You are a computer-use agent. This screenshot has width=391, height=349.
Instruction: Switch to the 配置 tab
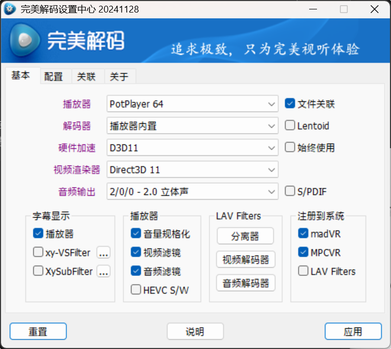point(53,77)
